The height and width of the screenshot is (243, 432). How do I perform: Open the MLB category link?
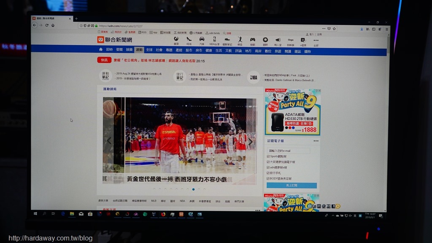point(154,201)
